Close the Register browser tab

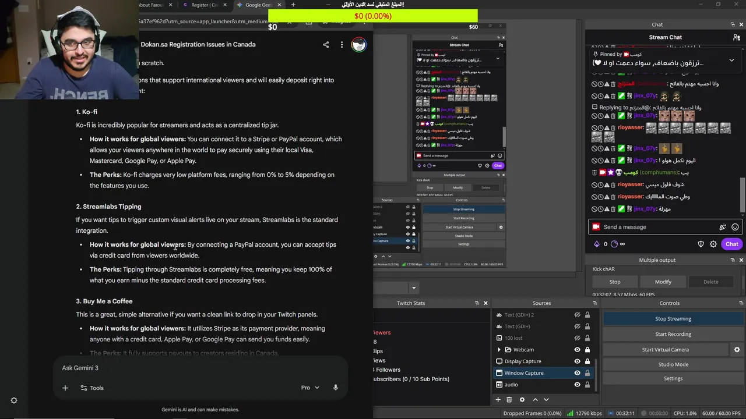225,5
